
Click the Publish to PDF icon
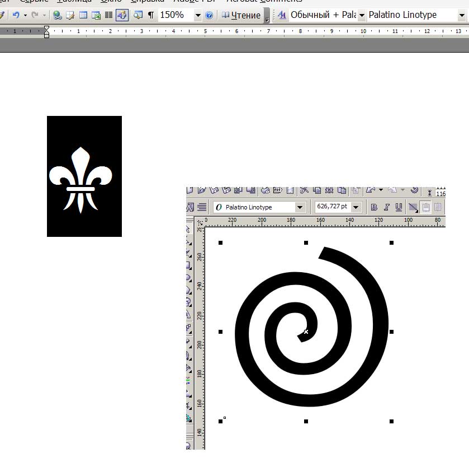(277, 190)
